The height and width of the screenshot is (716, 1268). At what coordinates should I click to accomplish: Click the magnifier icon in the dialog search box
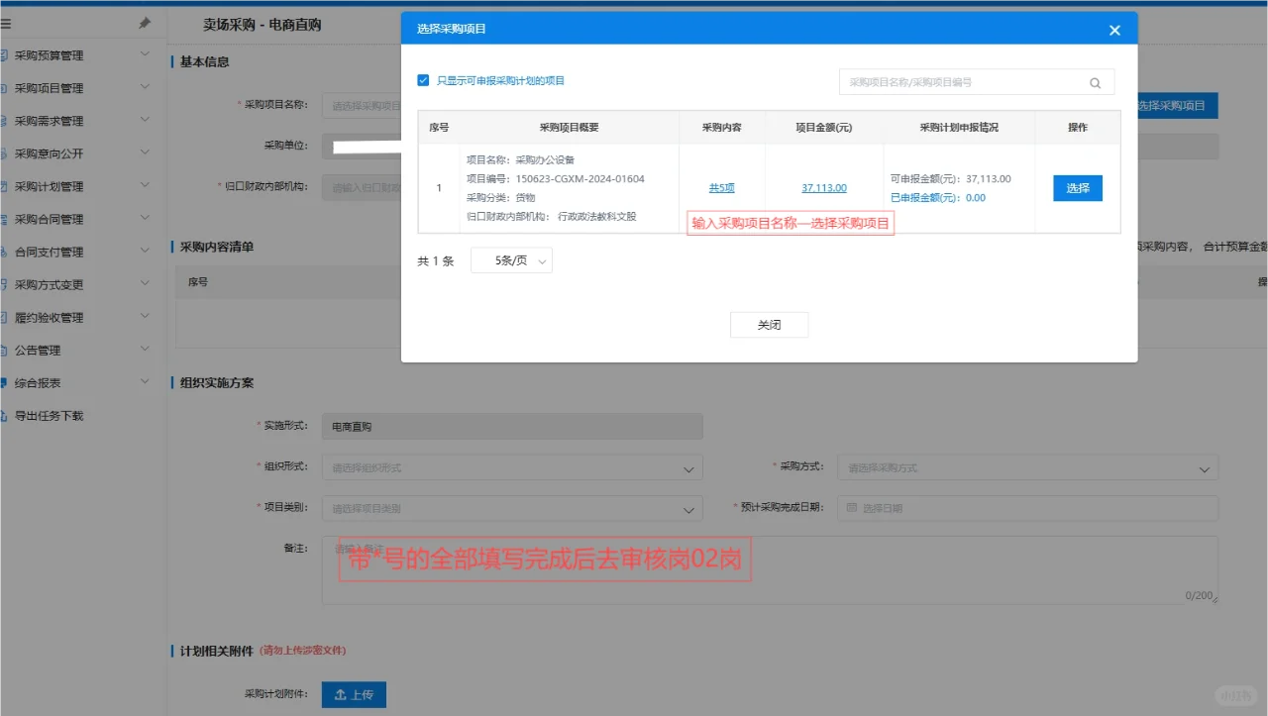pyautogui.click(x=1095, y=83)
